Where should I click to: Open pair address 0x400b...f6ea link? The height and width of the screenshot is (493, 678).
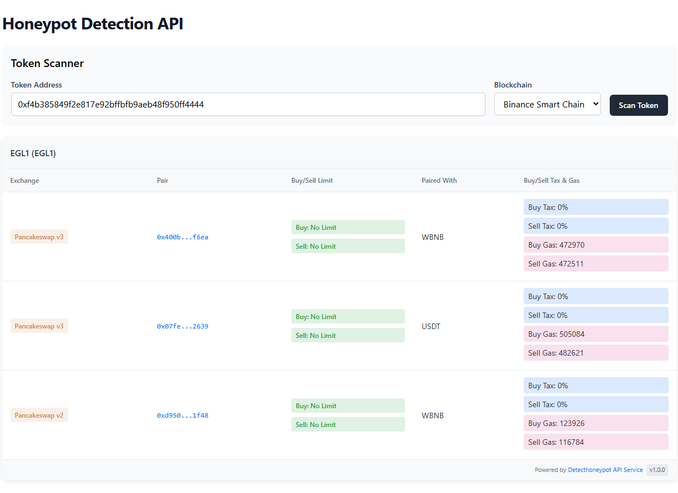click(183, 237)
